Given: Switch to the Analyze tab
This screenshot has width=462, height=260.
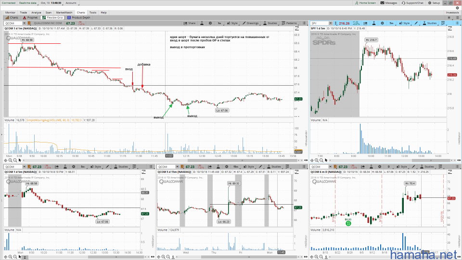Looking at the screenshot, I should [36, 13].
